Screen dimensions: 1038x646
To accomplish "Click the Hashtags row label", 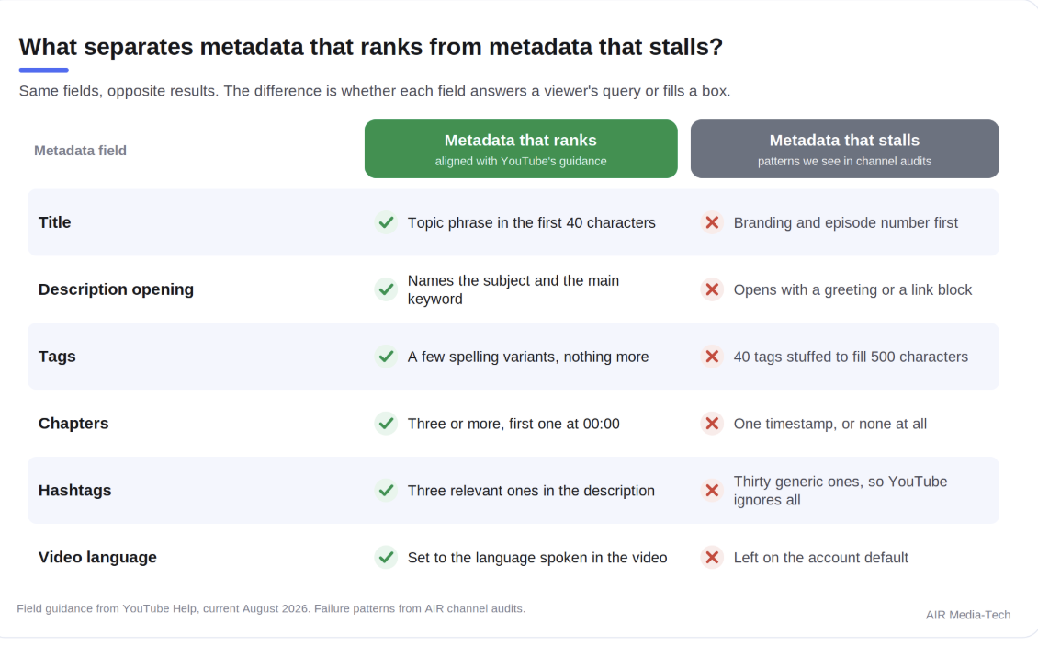I will point(74,491).
